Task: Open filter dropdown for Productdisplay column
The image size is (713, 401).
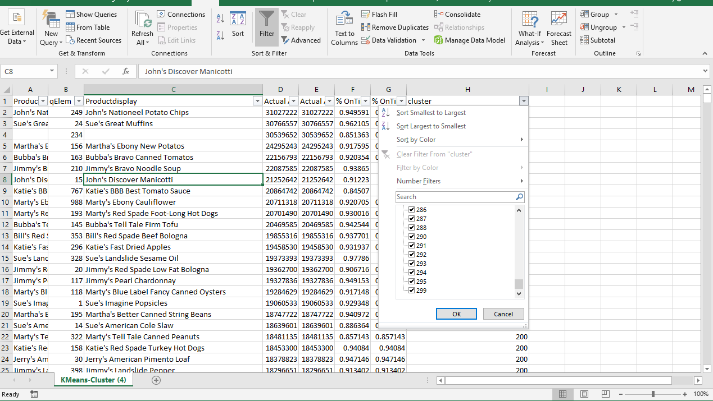Action: tap(258, 101)
